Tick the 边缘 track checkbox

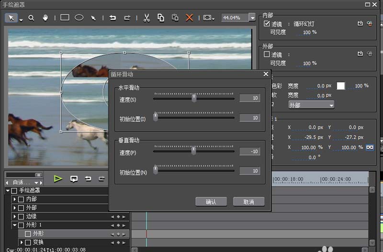tap(21, 216)
